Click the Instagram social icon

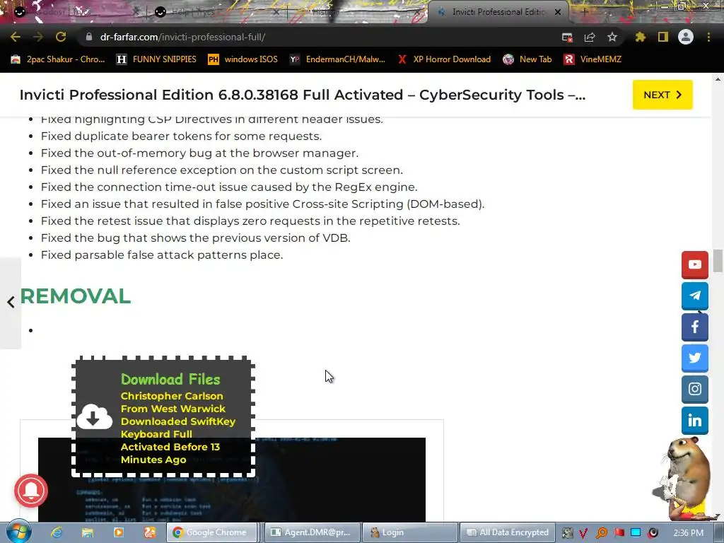[695, 390]
